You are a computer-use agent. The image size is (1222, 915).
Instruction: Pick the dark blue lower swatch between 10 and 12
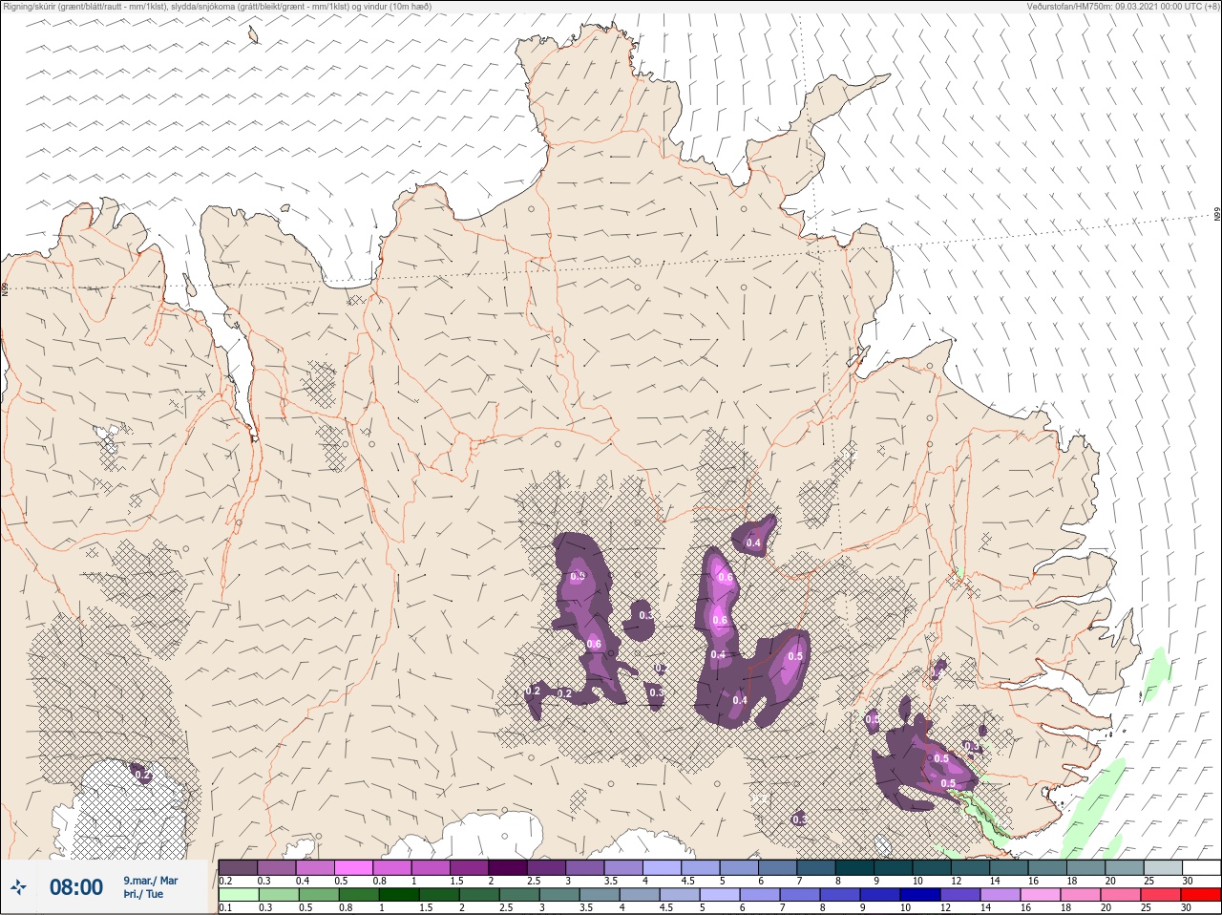[x=920, y=895]
